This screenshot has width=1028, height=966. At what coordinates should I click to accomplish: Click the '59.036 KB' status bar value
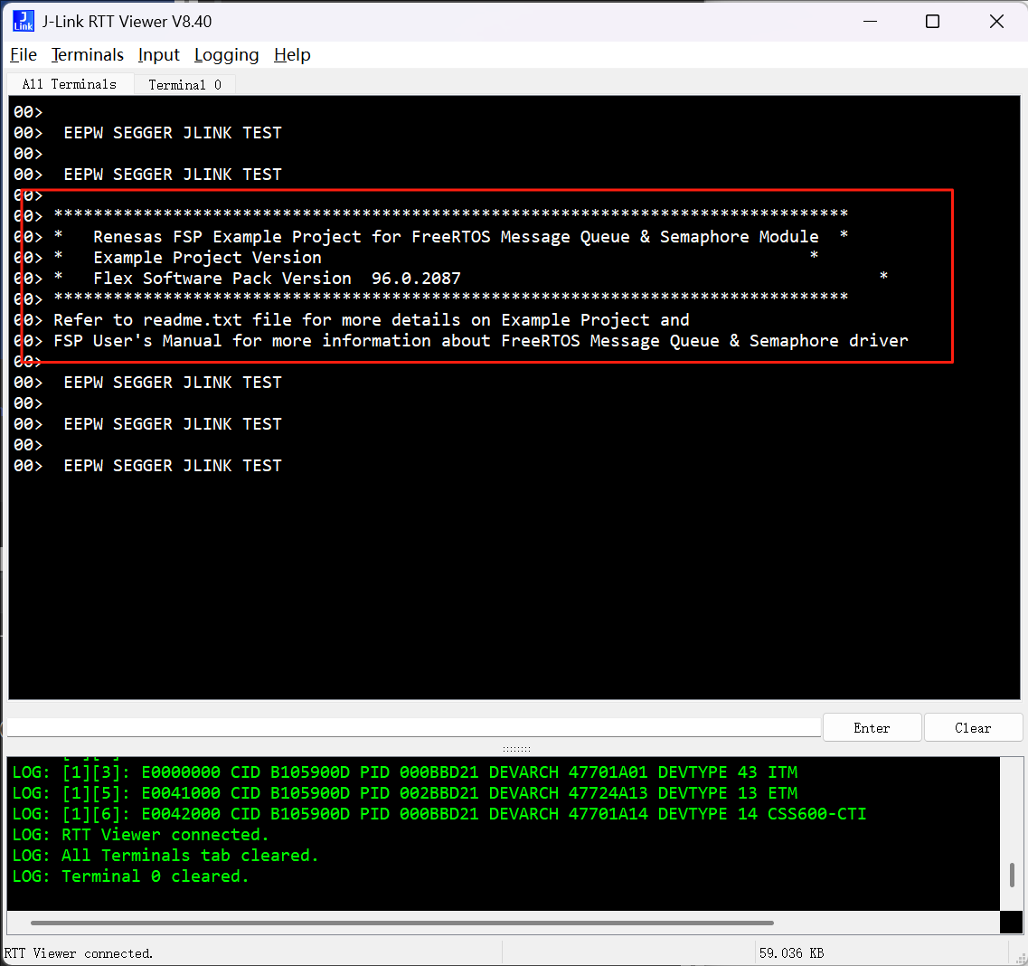tap(791, 953)
